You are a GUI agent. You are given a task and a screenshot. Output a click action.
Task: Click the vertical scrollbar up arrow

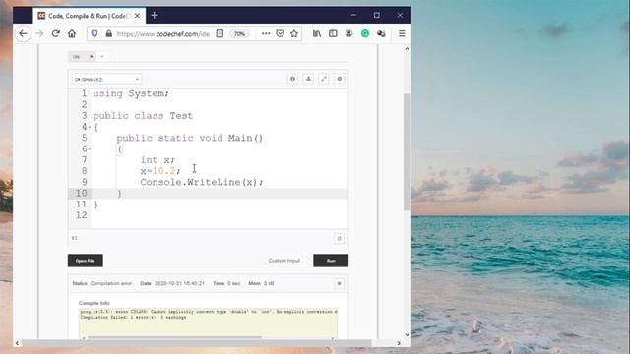click(x=407, y=49)
